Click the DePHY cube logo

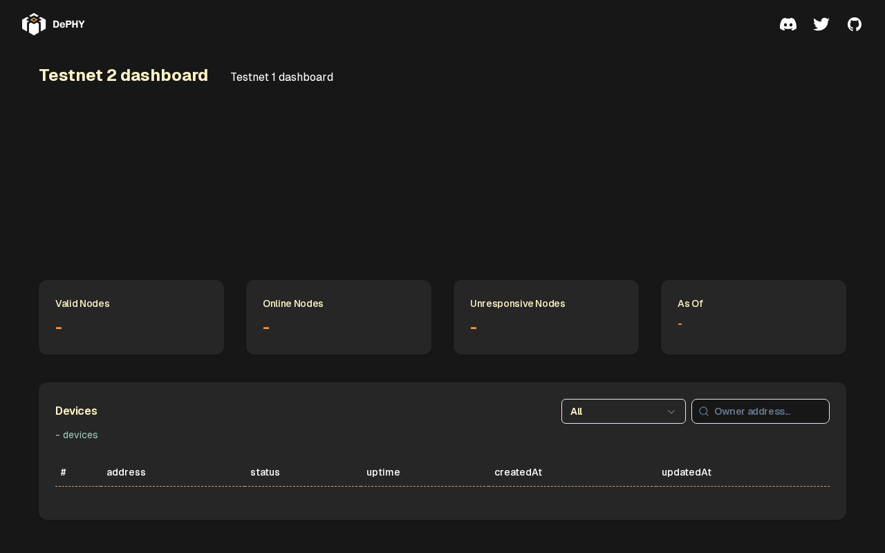click(34, 24)
